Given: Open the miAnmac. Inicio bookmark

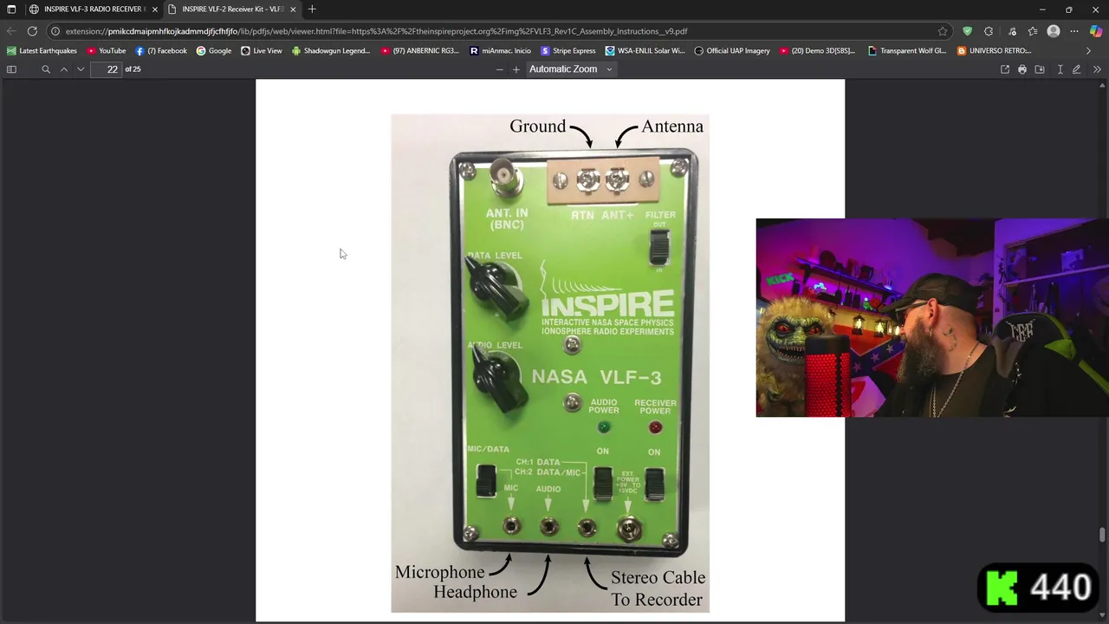Looking at the screenshot, I should [x=500, y=51].
